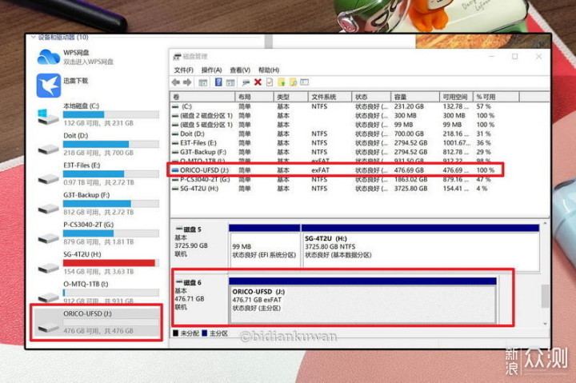Select (磁盘 5 磁盘分区 1) volume row

[334, 125]
